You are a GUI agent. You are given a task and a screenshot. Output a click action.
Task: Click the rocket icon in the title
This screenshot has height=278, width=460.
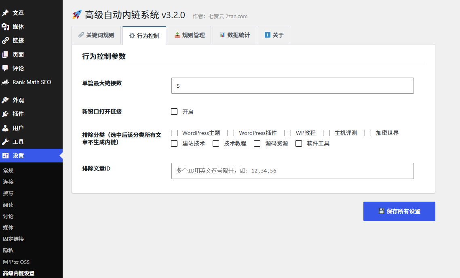point(77,15)
